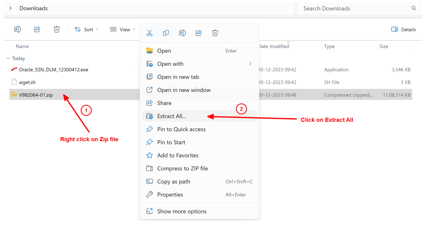This screenshot has height=226, width=427.
Task: Choose Pin to Quick access
Action: point(181,129)
